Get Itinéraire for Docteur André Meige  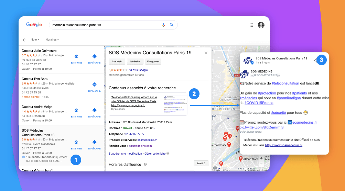[x=94, y=113]
